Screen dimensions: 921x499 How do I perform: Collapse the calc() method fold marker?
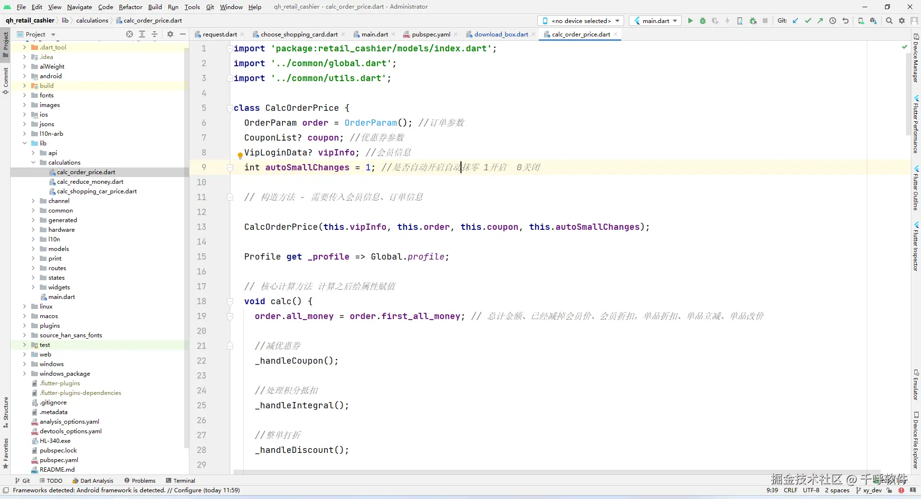(x=230, y=301)
